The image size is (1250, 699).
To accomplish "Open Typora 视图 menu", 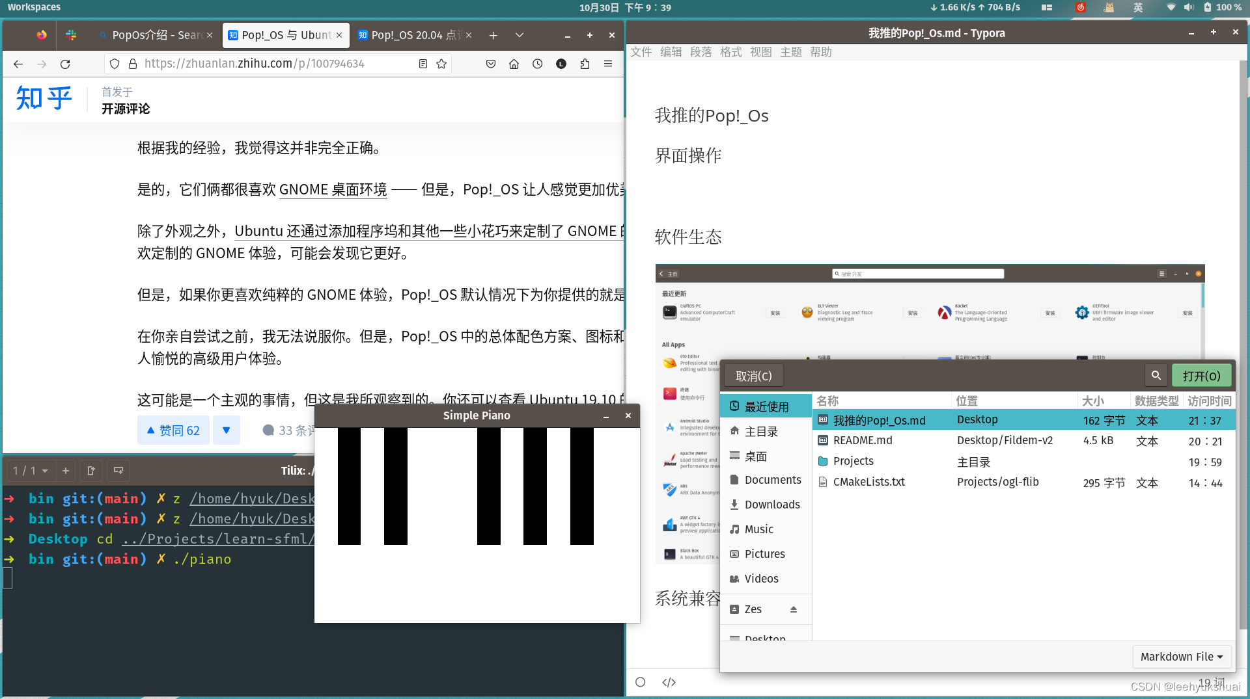I will 760,52.
